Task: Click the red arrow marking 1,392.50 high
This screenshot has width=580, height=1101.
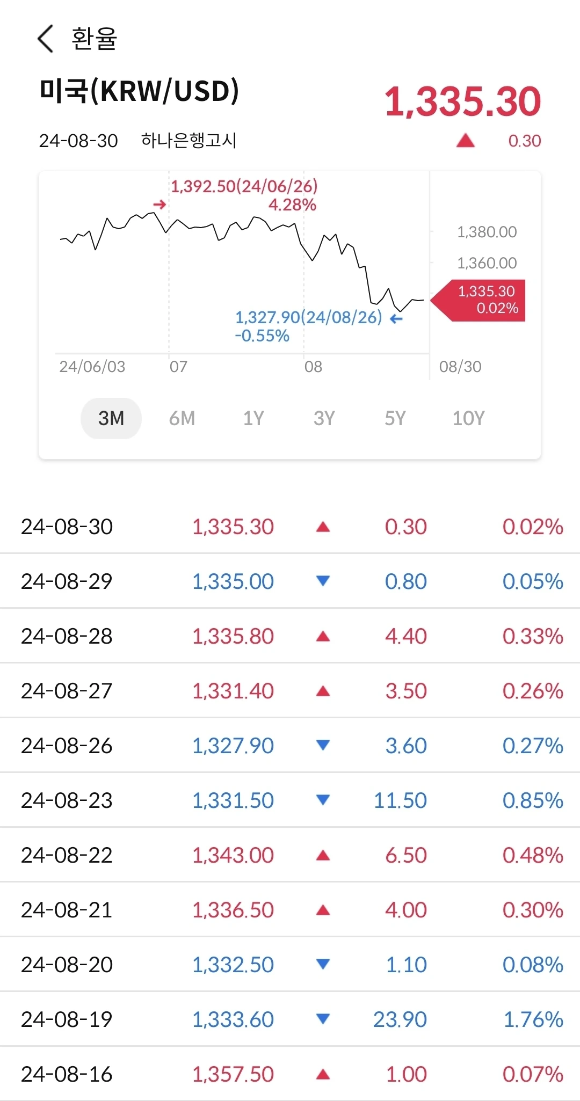Action: pyautogui.click(x=160, y=205)
